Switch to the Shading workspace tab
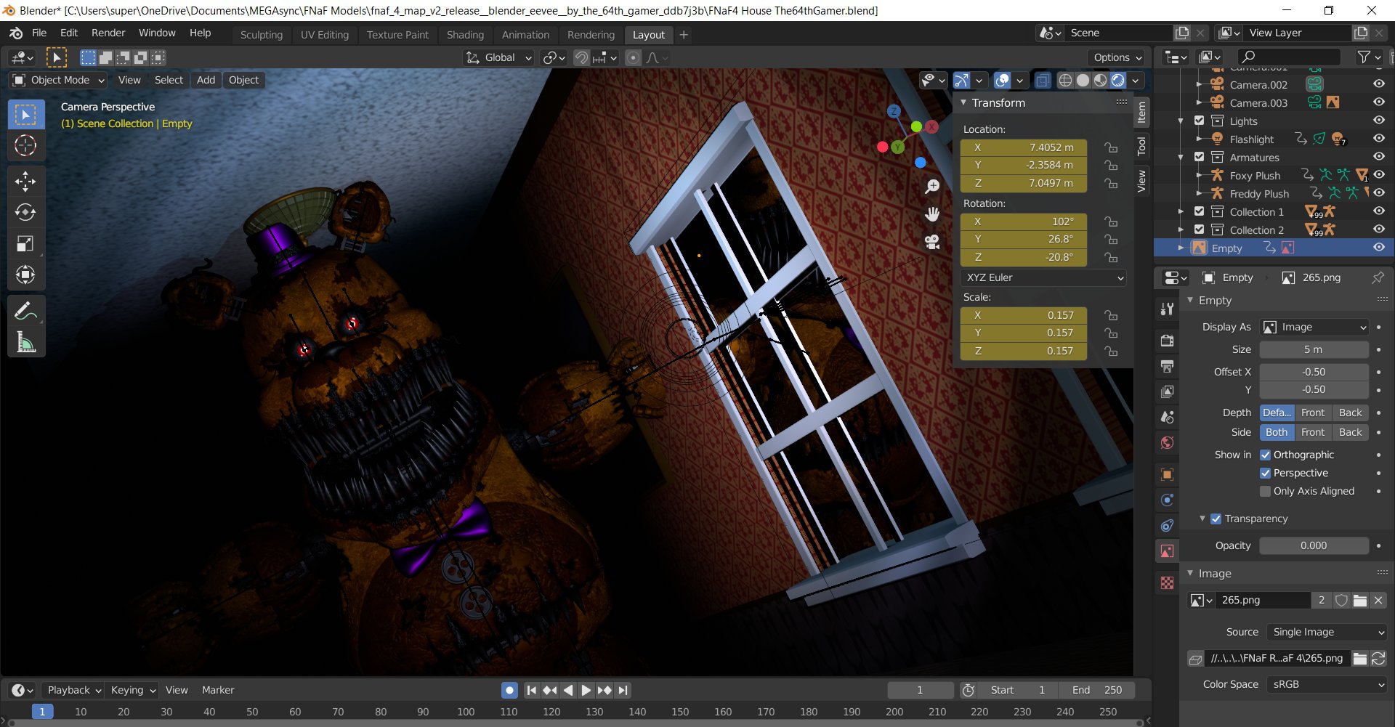The width and height of the screenshot is (1395, 727). [465, 35]
